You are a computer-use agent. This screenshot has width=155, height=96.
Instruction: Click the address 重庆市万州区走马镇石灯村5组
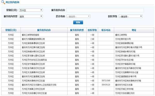point(128,68)
